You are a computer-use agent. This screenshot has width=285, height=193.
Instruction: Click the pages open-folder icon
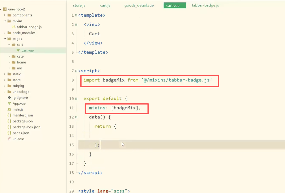point(9,39)
